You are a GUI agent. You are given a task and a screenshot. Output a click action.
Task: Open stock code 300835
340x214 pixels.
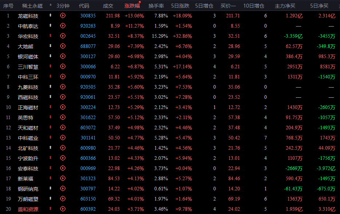pyautogui.click(x=88, y=16)
